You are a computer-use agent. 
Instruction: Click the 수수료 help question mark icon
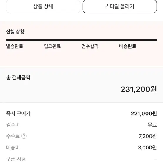pos(24,136)
